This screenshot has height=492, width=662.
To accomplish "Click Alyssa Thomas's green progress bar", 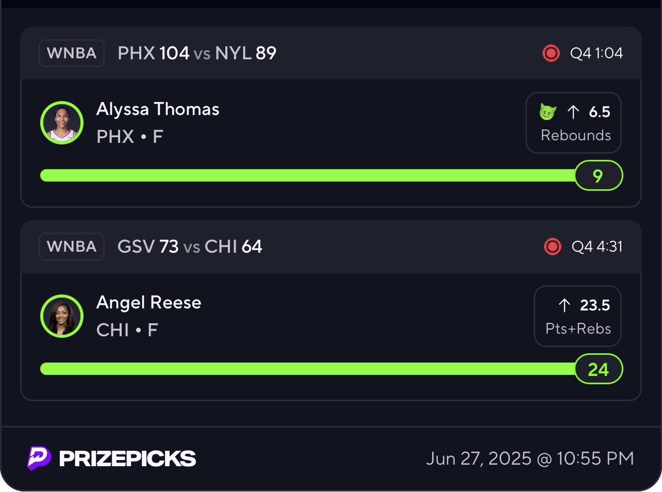I will [307, 175].
